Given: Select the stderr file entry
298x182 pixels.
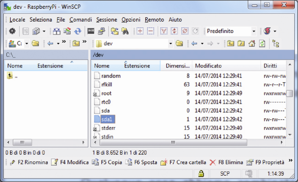Looking at the screenshot, I should 108,128.
